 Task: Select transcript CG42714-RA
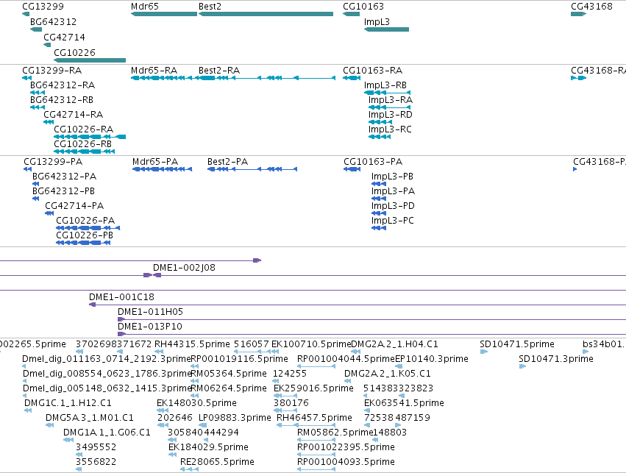pos(49,122)
